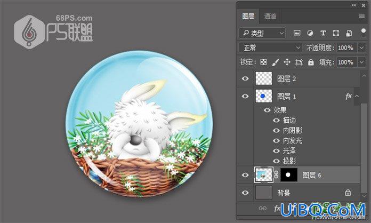Click the add layer style fx footer button
Viewport: 371px width, 223px height.
coord(277,208)
